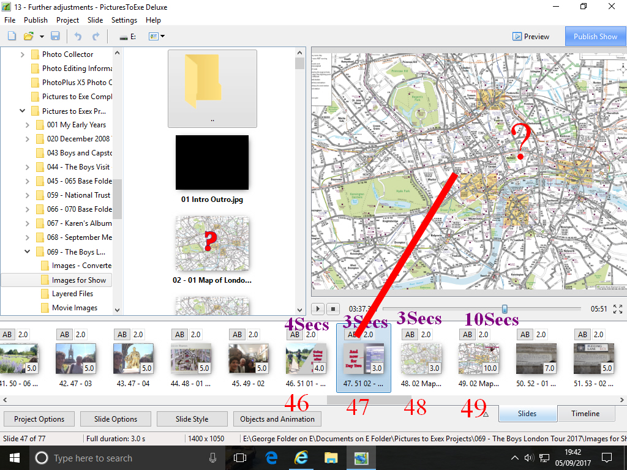Click the preview playback position slider handle
The image size is (627, 470).
pyautogui.click(x=505, y=308)
